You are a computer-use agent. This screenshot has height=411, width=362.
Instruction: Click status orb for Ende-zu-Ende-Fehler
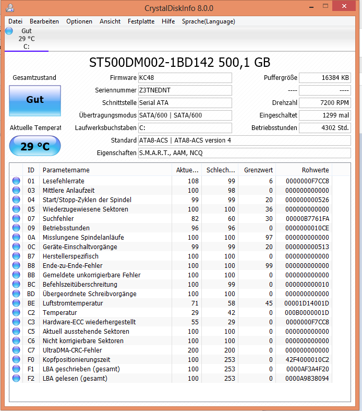tap(16, 265)
